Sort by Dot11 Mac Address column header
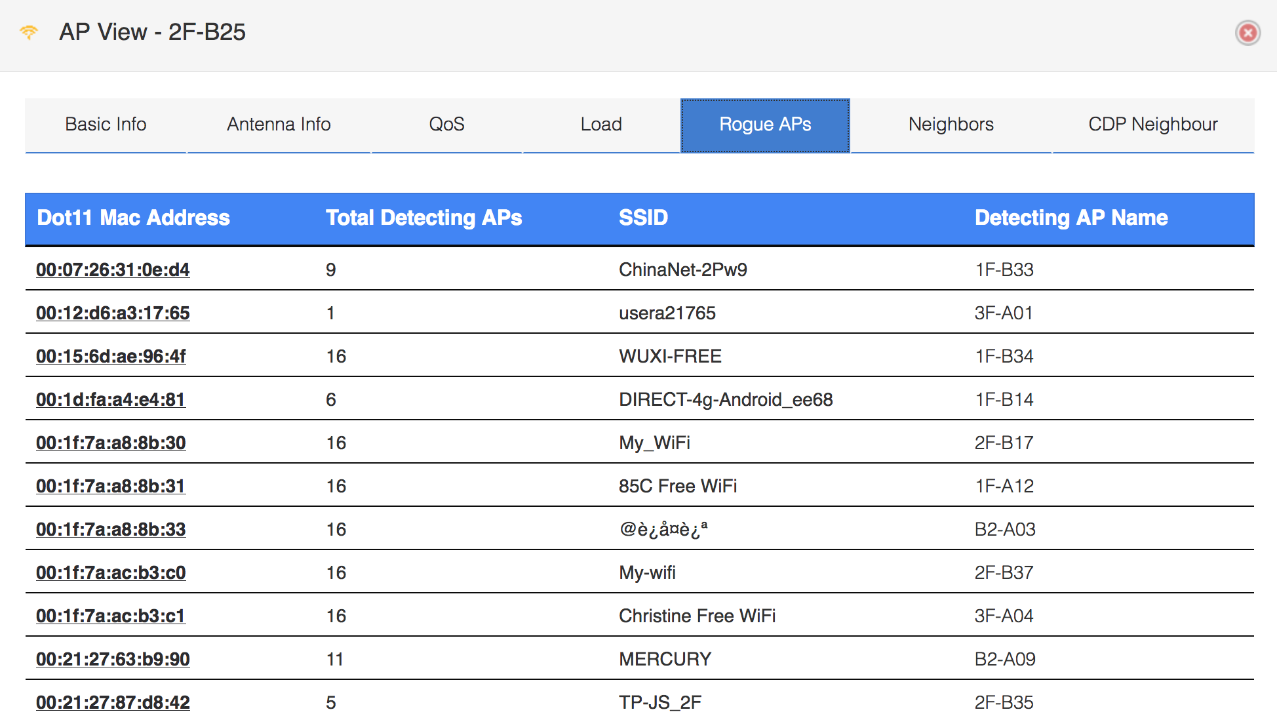 click(x=133, y=218)
